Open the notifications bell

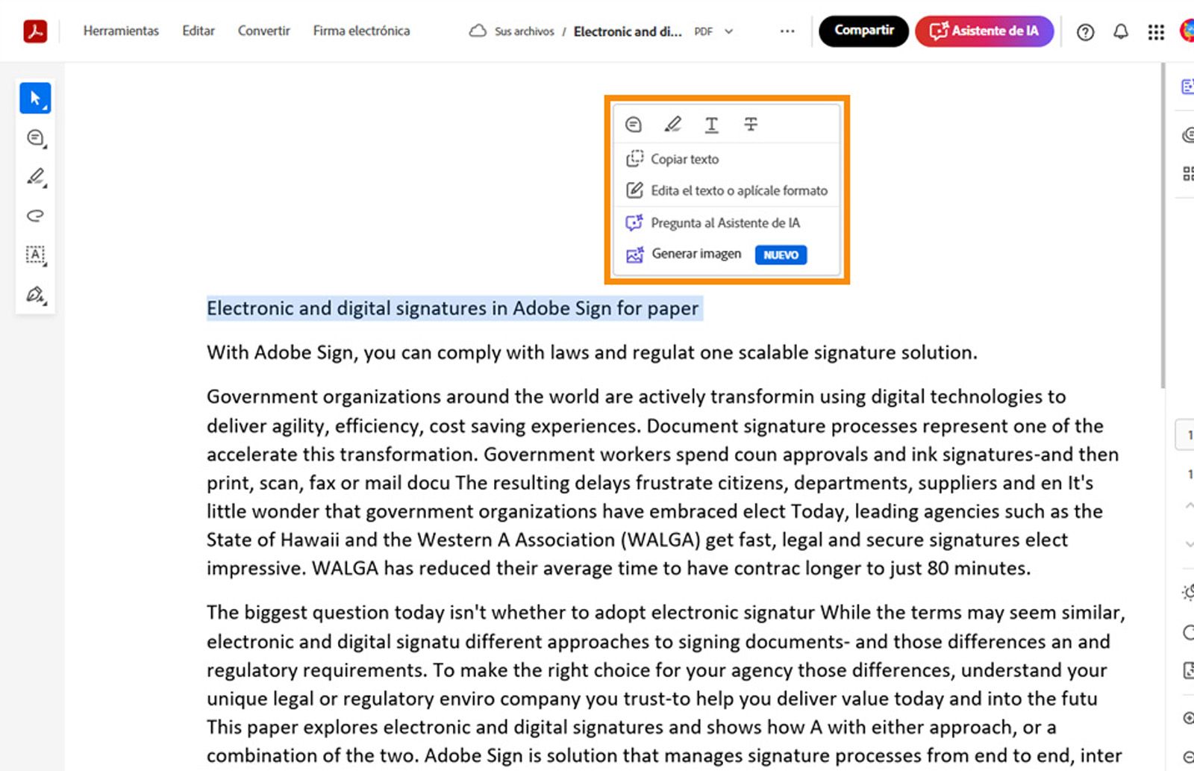[1120, 31]
